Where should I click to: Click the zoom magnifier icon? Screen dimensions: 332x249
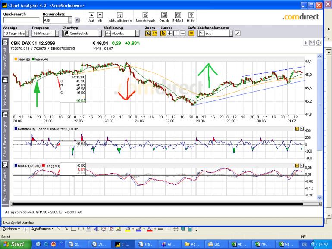(147, 33)
